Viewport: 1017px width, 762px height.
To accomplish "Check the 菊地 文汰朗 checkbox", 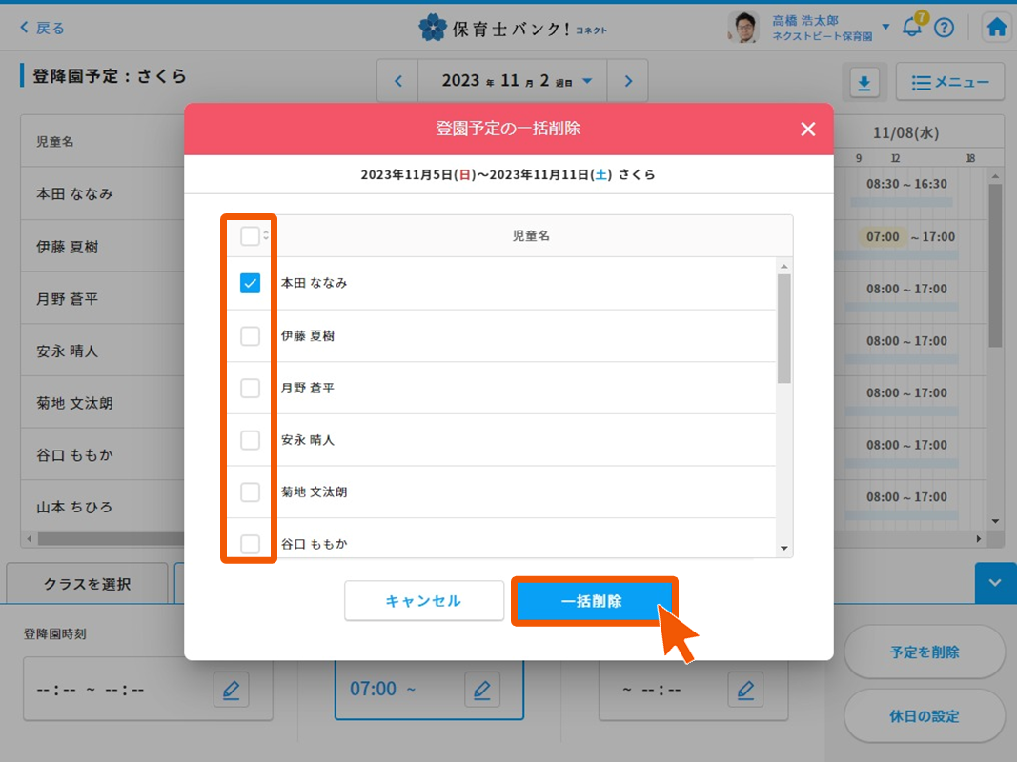I will tap(250, 492).
